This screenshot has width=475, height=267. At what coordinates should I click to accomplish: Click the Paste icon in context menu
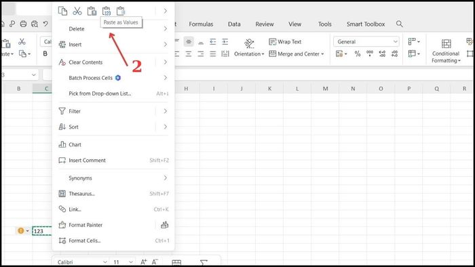click(x=92, y=12)
